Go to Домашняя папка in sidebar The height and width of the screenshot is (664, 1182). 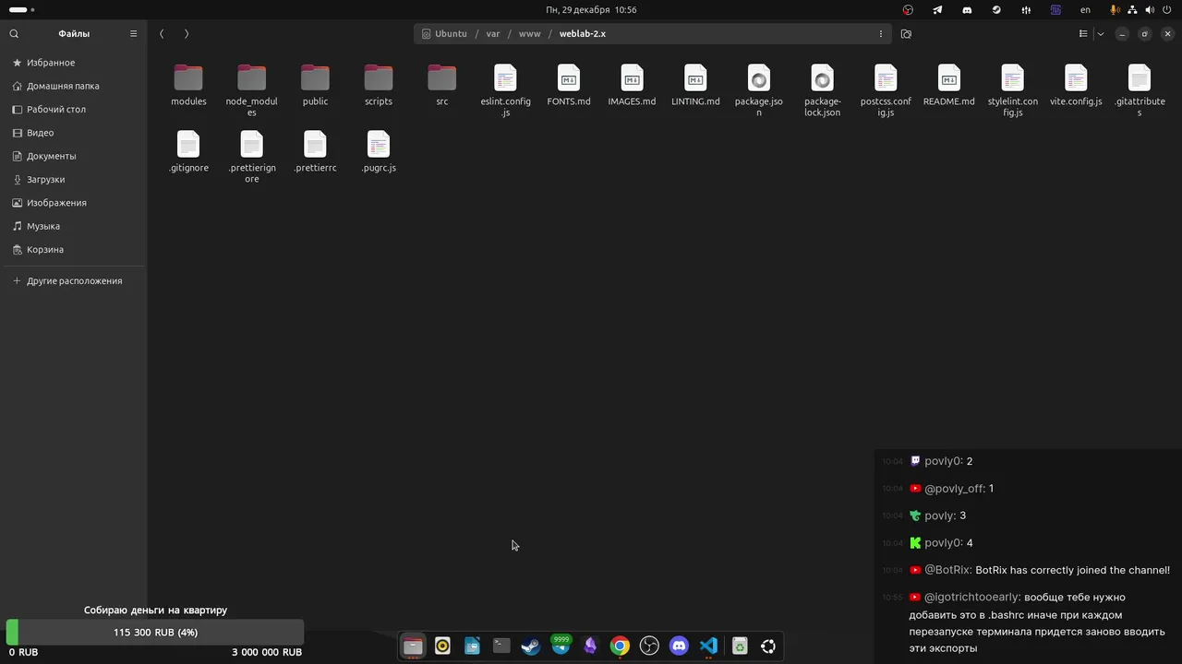[x=73, y=86]
